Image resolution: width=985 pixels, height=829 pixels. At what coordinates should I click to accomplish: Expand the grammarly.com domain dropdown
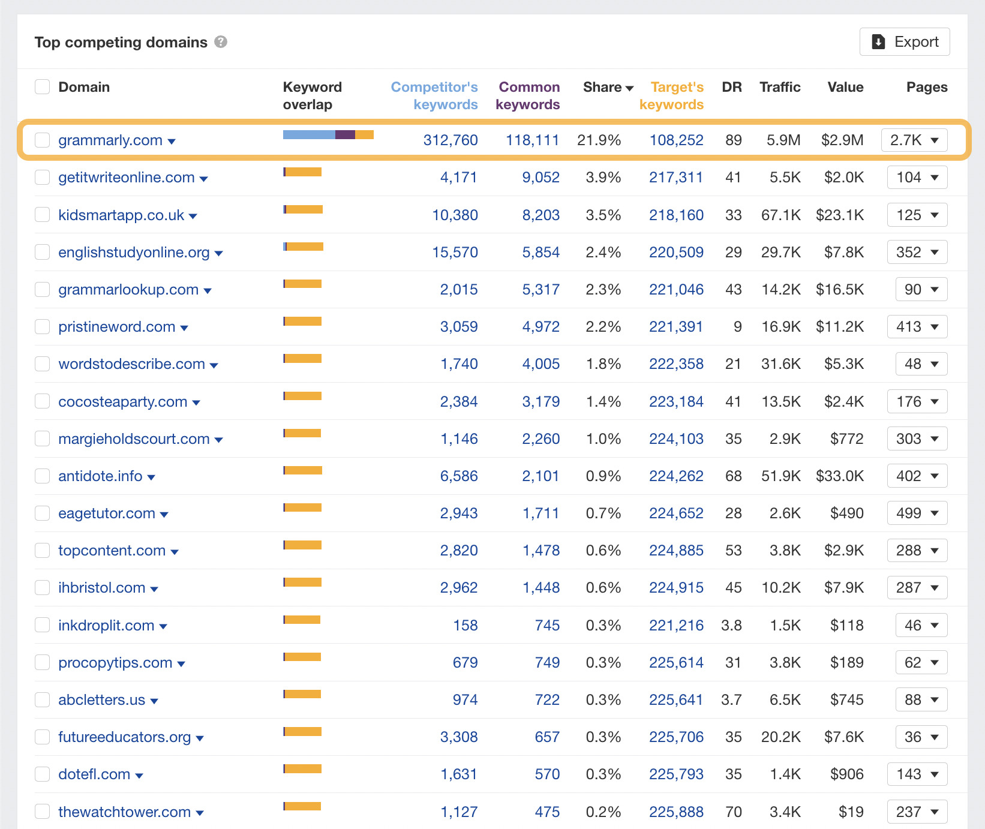click(x=172, y=141)
